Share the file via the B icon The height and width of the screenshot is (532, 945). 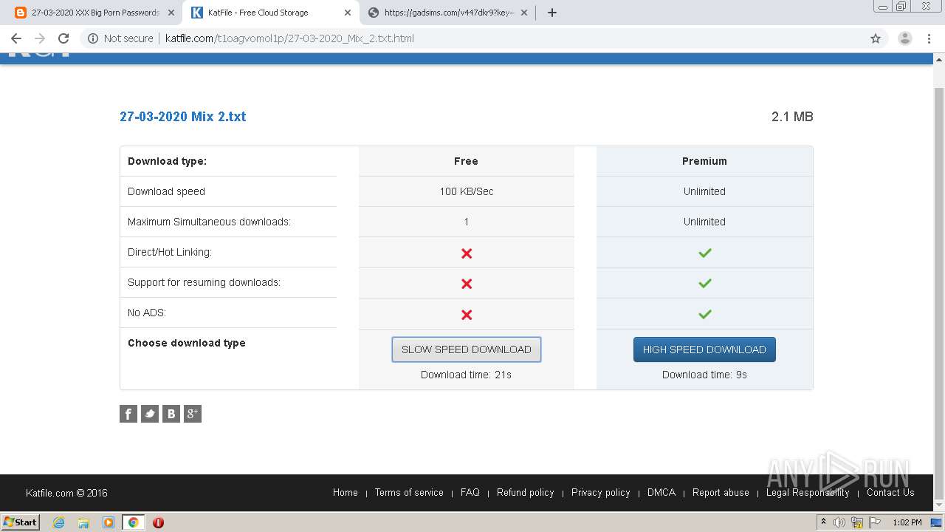171,414
